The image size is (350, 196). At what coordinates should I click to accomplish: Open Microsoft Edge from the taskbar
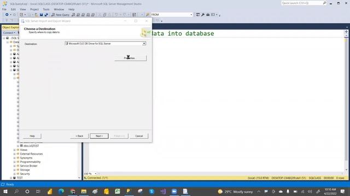pyautogui.click(x=61, y=192)
